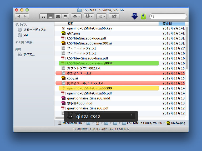
Task: Click icon of フォローアップ1.txt
Action: coord(63,53)
